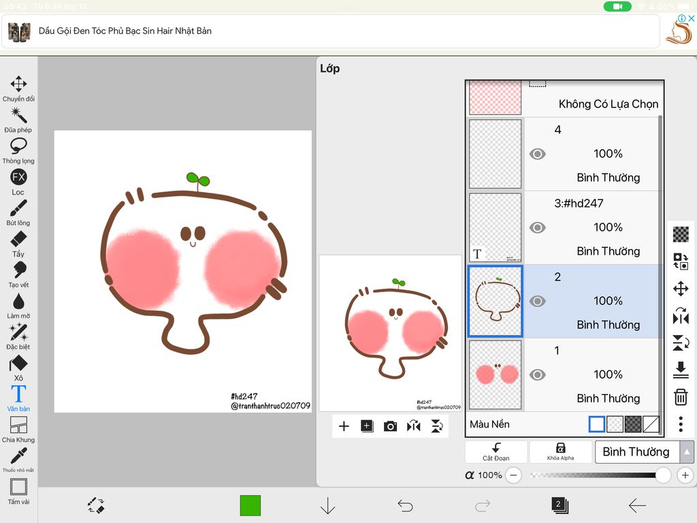Select the Tạo vết smudge tool
Viewport: 697px width, 523px height.
18,275
